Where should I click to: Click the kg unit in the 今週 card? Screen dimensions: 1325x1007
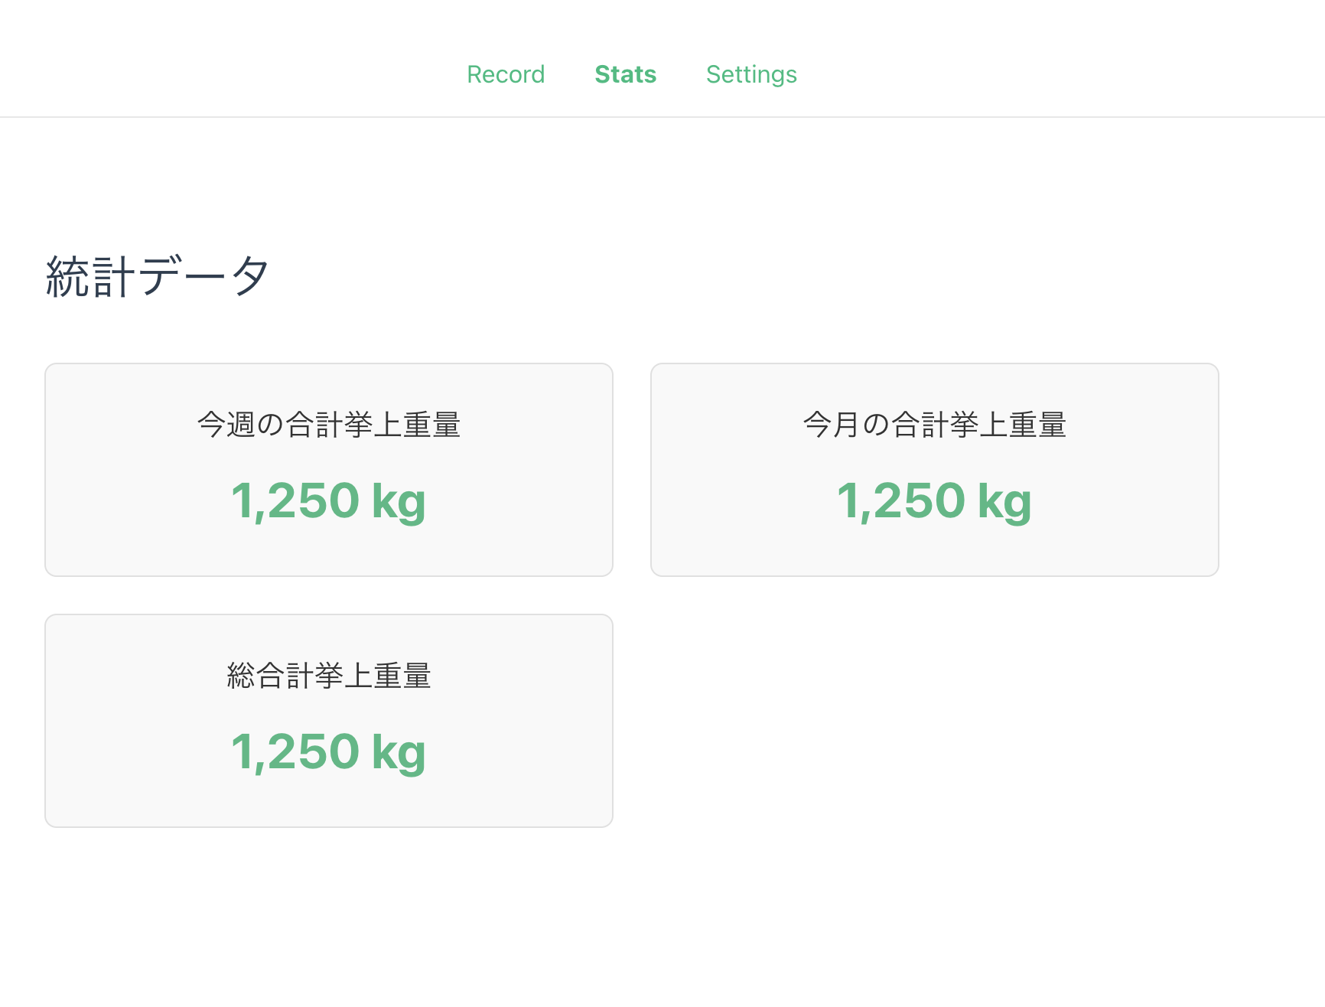pyautogui.click(x=399, y=503)
